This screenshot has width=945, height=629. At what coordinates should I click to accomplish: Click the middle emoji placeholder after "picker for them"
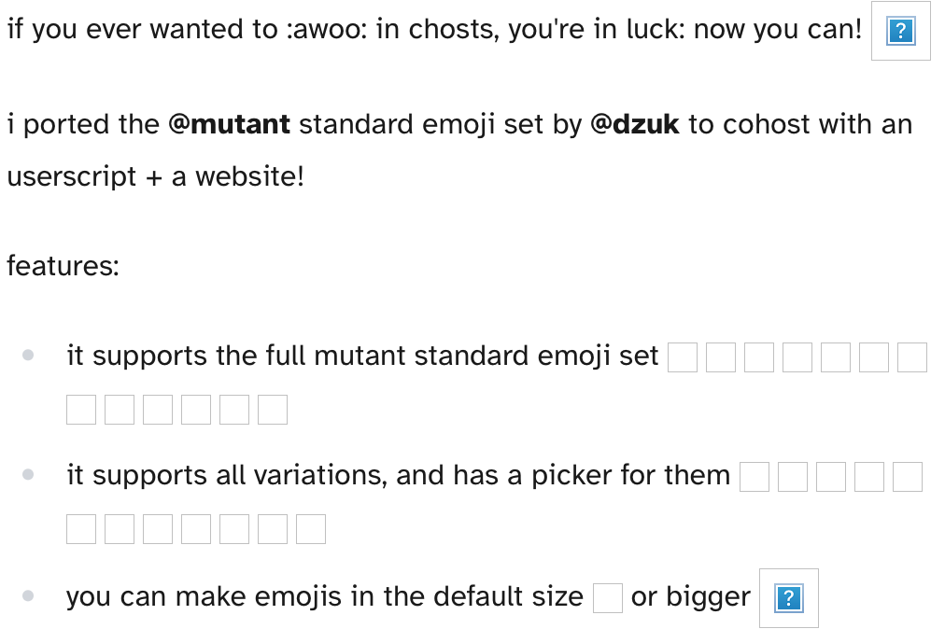831,477
